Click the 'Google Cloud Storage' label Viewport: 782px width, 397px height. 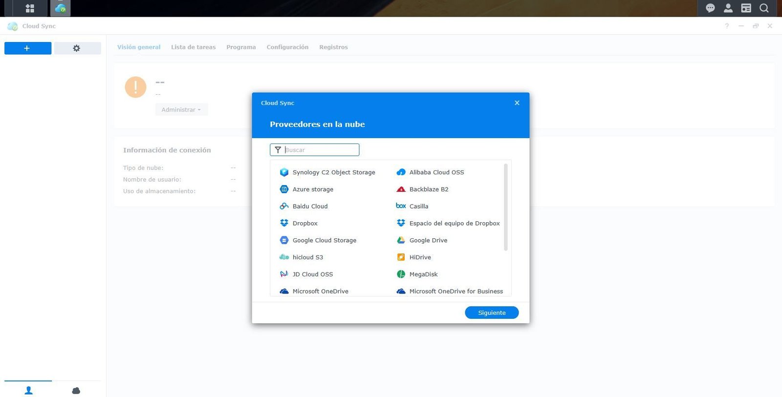point(325,240)
